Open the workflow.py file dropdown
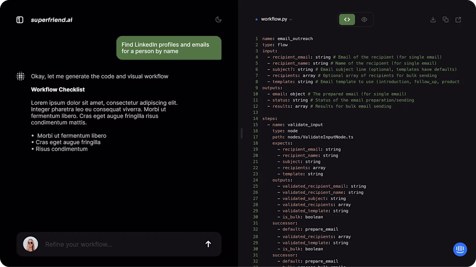The image size is (476, 267). click(276, 19)
